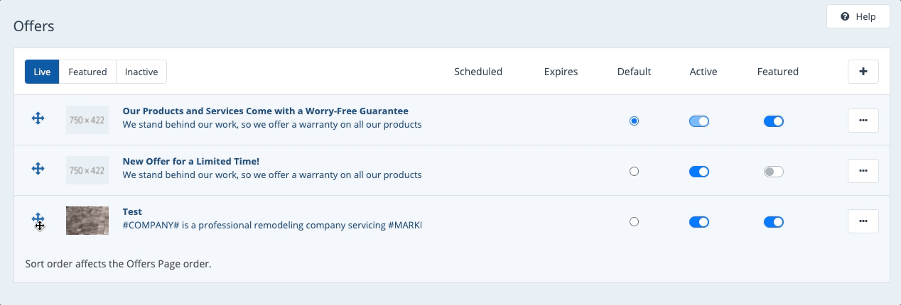Screen dimensions: 901x305
Task: Click the Test offer thumbnail image
Action: tap(87, 221)
